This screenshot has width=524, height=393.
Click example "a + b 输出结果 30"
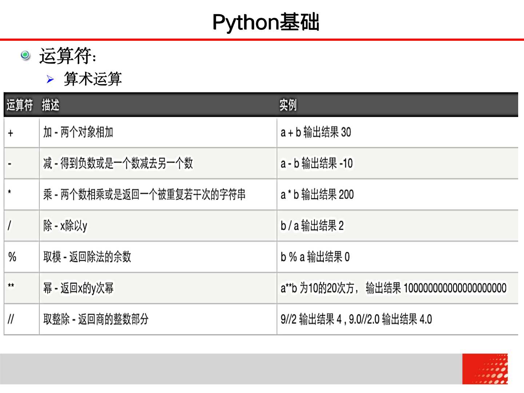coord(316,132)
